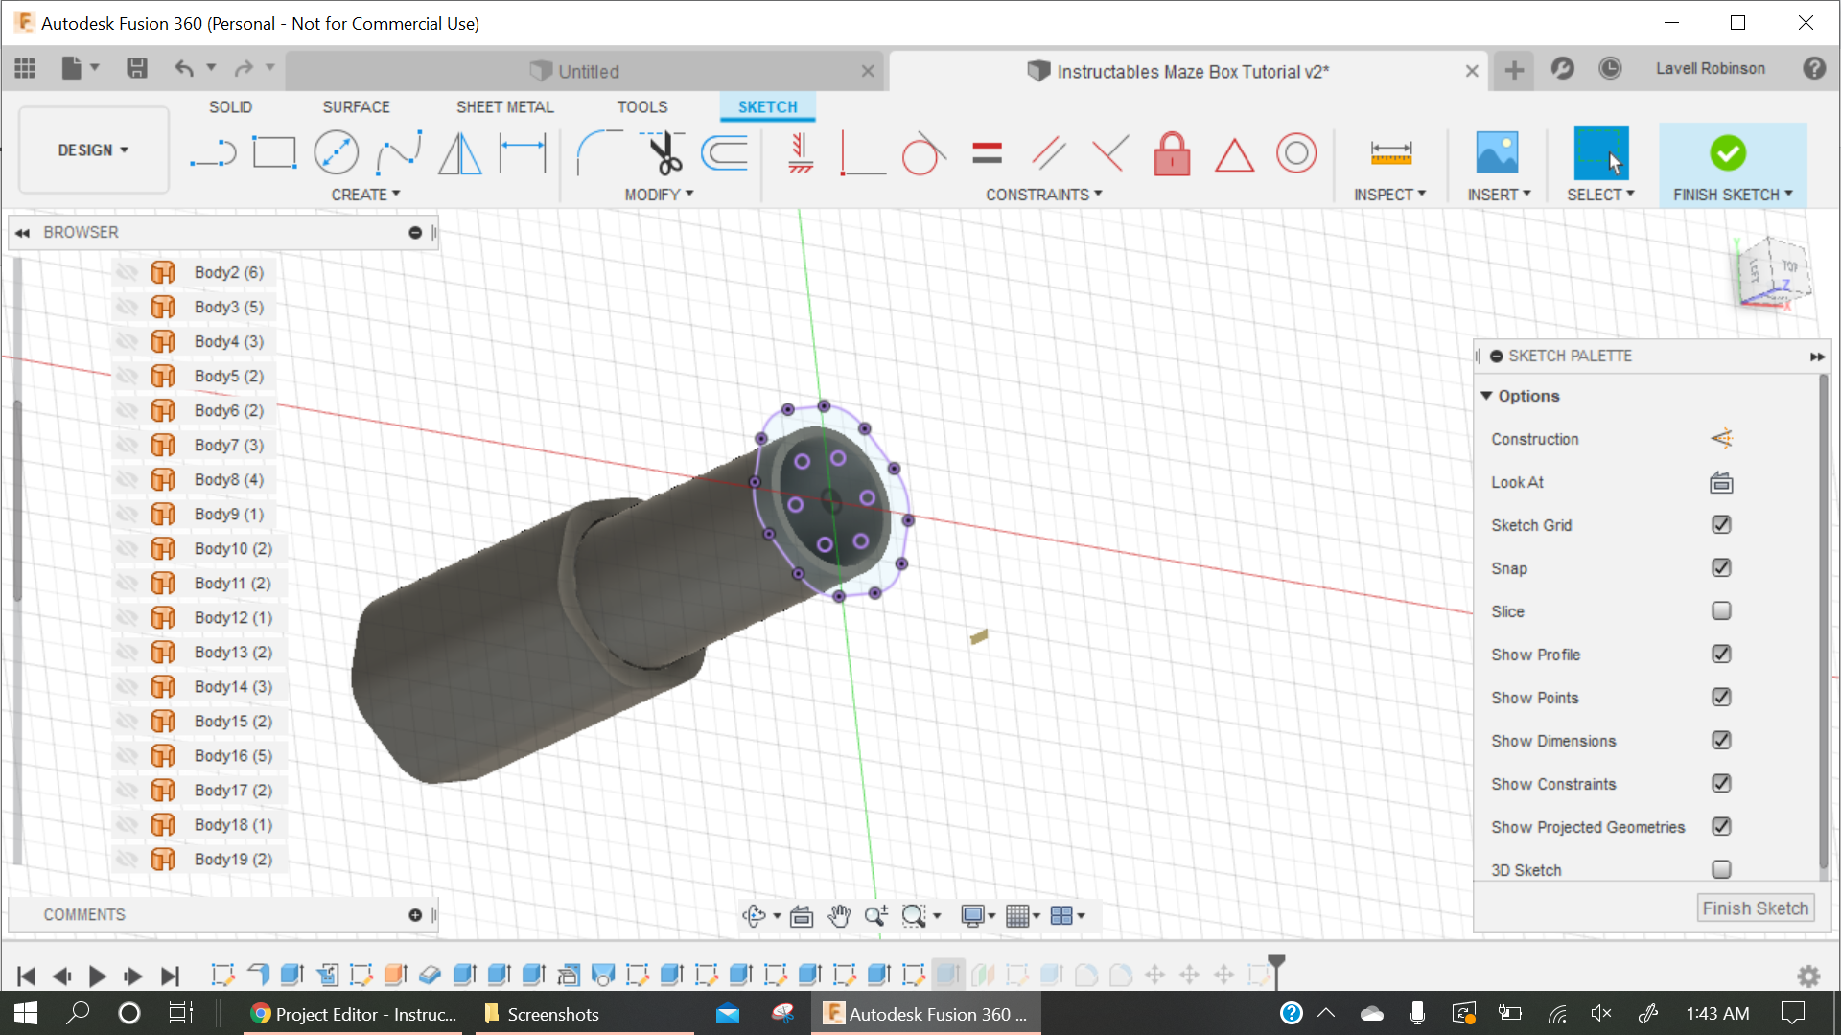The image size is (1841, 1035).
Task: Uncheck the Show Constraints checkbox
Action: [x=1721, y=784]
